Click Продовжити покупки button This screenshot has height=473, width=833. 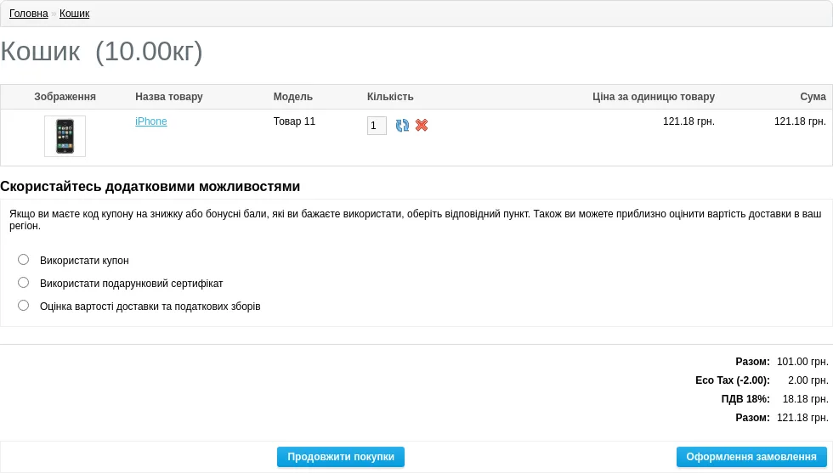341,457
